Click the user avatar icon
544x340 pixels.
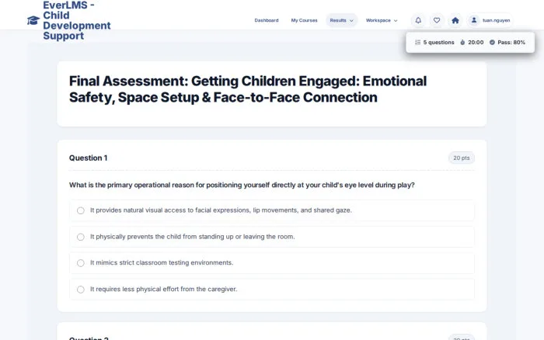click(x=473, y=20)
